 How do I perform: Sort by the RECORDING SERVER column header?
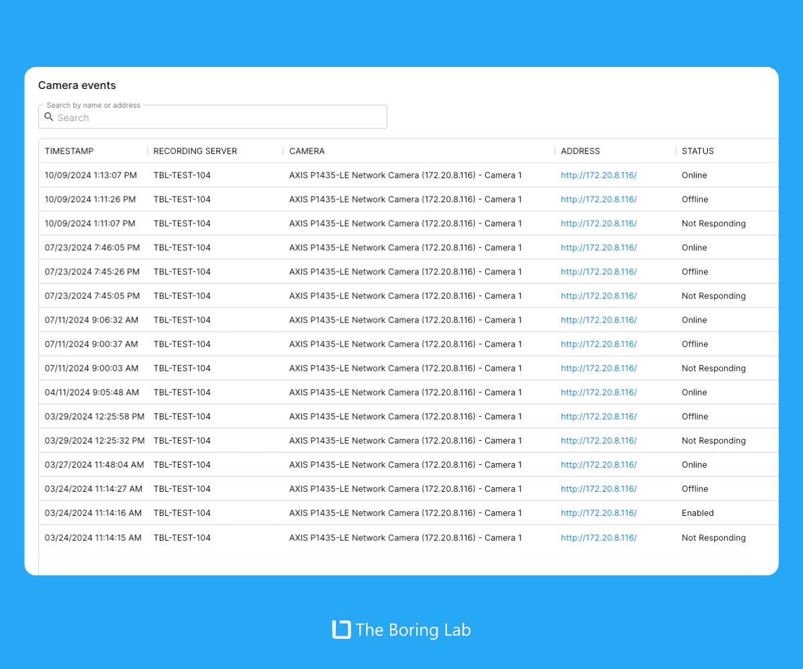click(195, 151)
